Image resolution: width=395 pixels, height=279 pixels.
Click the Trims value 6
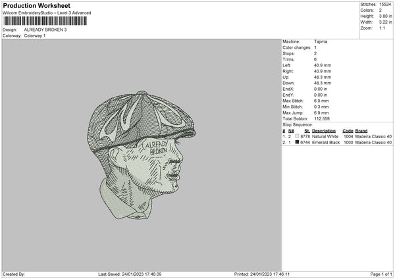tap(315, 59)
